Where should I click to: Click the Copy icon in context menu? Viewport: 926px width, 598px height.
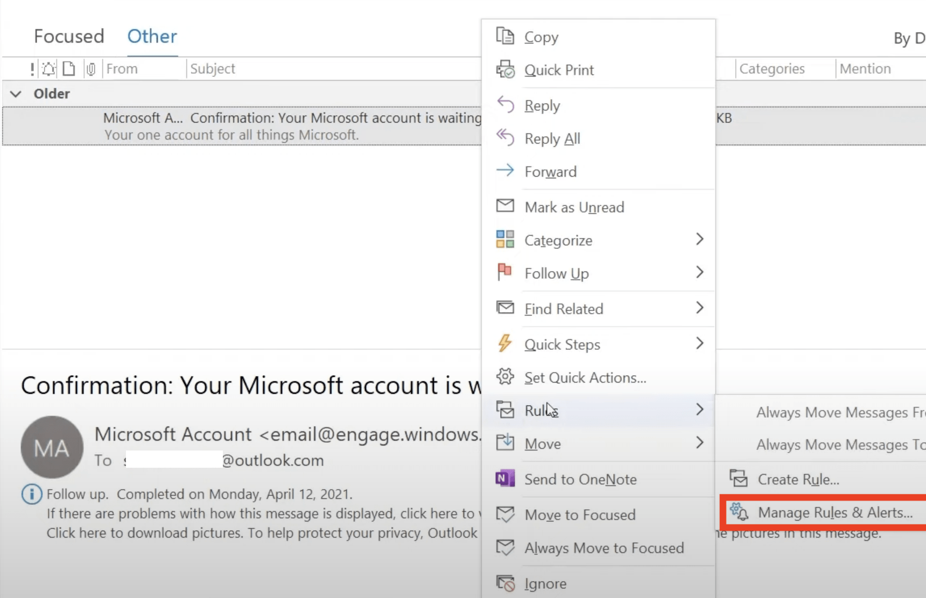505,36
